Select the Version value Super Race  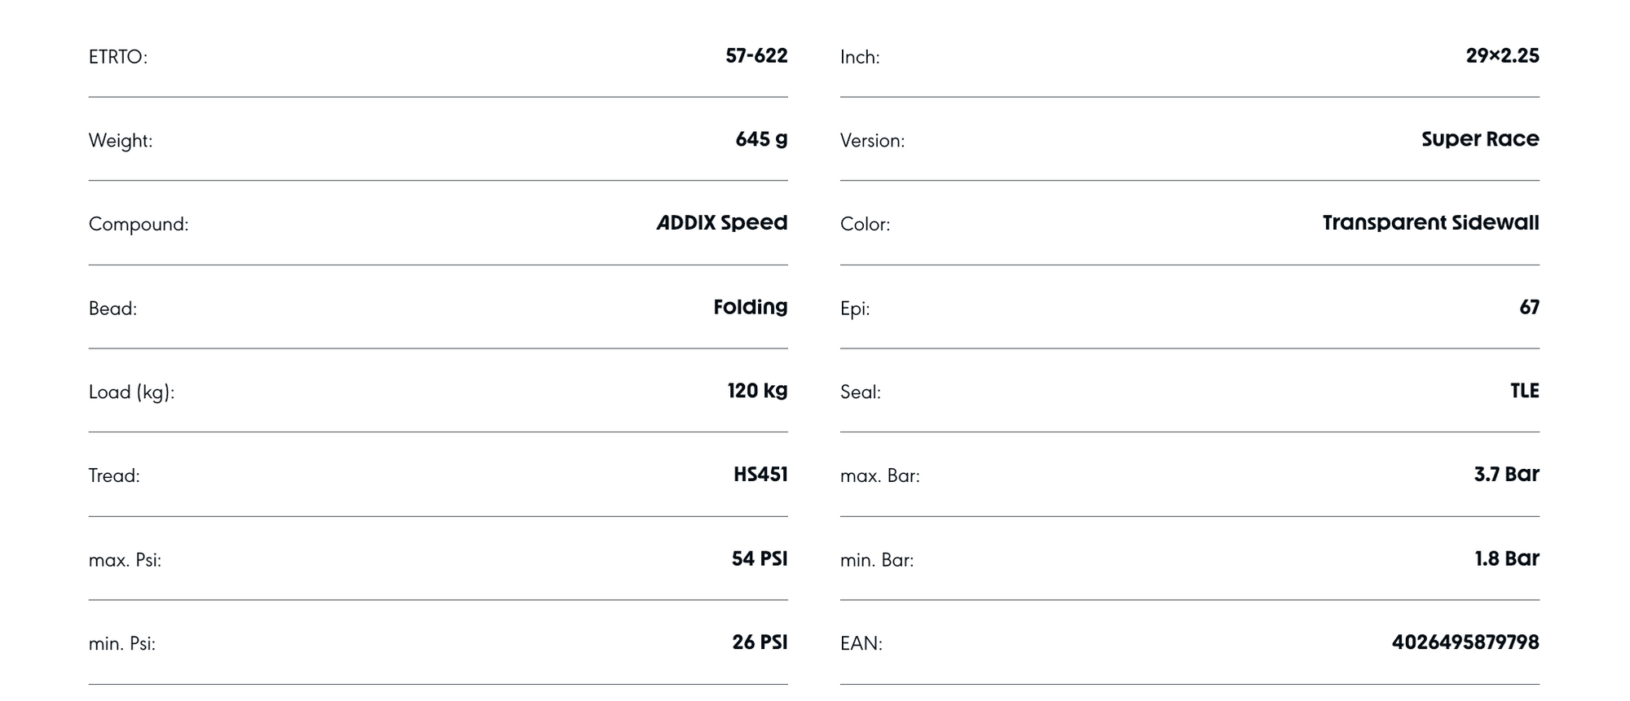1480,140
